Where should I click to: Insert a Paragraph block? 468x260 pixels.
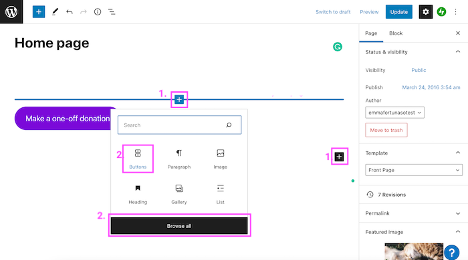coord(179,159)
